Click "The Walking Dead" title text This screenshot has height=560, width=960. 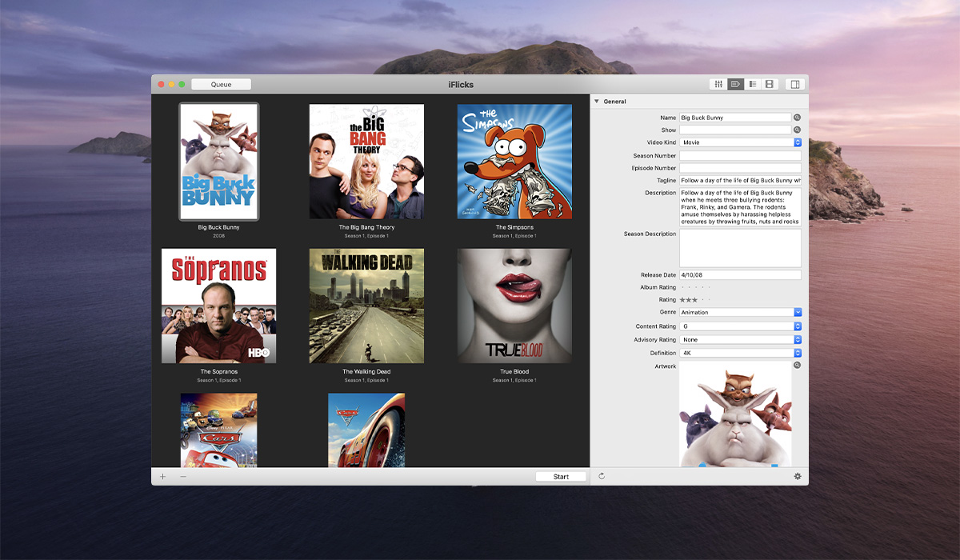pyautogui.click(x=366, y=372)
